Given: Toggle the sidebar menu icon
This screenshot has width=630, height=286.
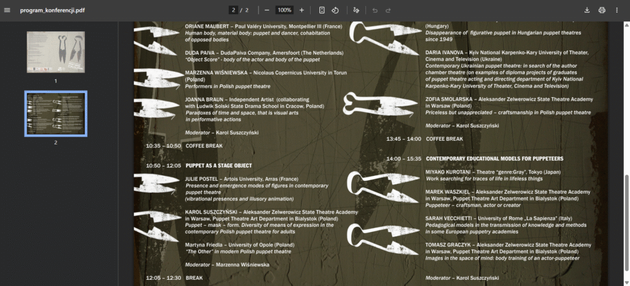Looking at the screenshot, I should 7,10.
